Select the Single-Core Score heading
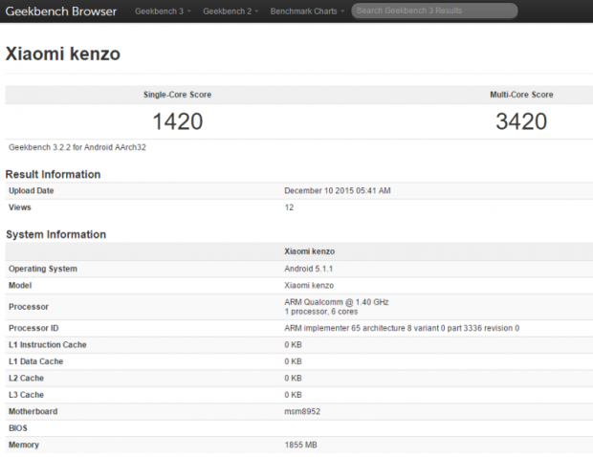Viewport: 593px width, 457px height. (x=177, y=95)
